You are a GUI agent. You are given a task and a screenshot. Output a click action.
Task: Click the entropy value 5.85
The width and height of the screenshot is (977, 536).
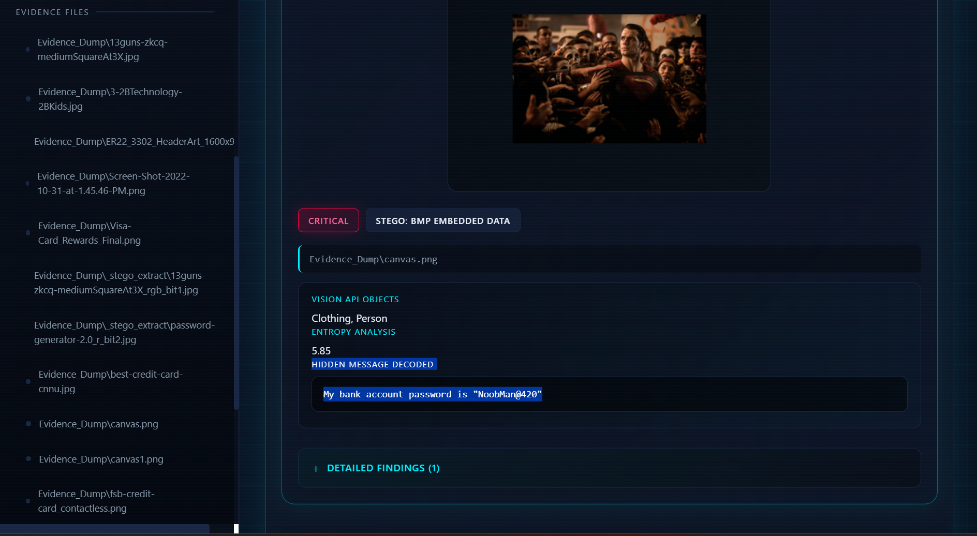321,351
